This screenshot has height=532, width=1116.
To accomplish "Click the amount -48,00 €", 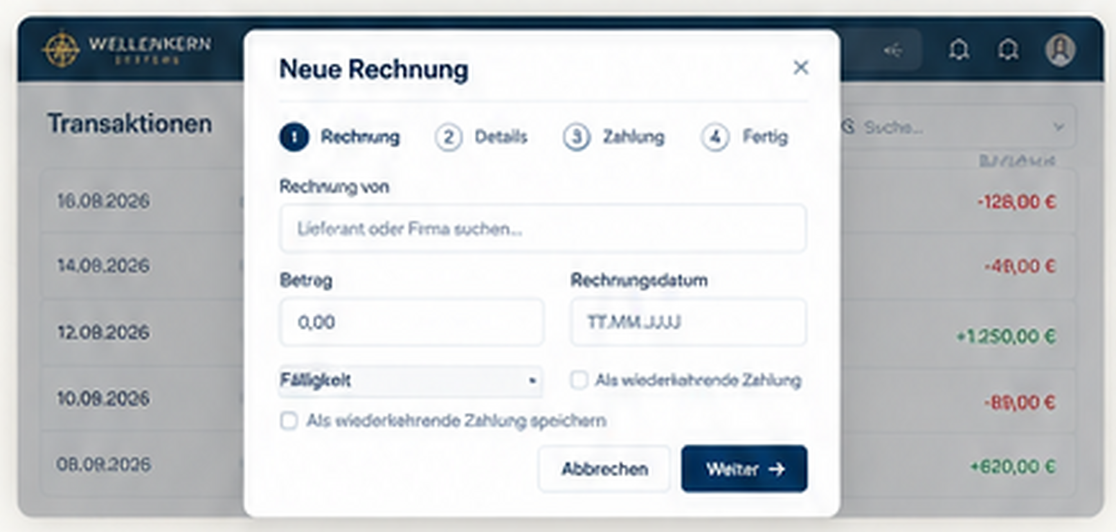I will coord(1020,266).
